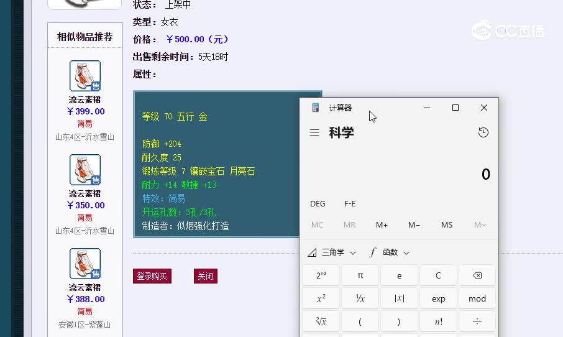Click the 防御 +204 attribute line
The image size is (563, 337).
(x=162, y=144)
